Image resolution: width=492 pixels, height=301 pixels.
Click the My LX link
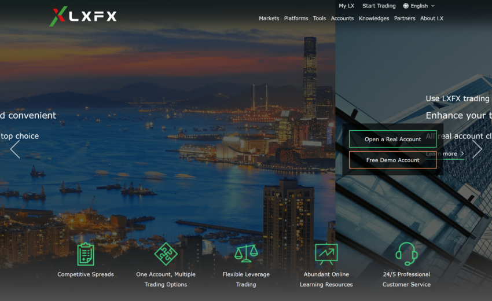[x=346, y=6]
